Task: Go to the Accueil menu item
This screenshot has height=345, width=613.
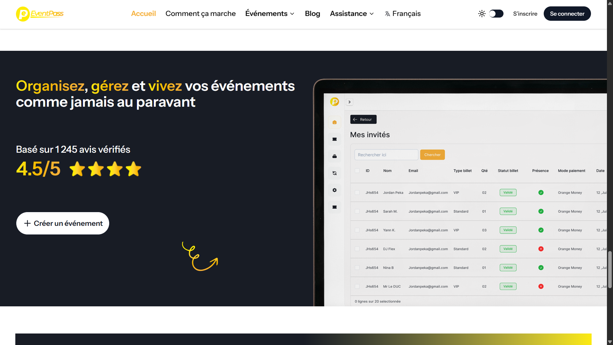Action: coord(143,14)
